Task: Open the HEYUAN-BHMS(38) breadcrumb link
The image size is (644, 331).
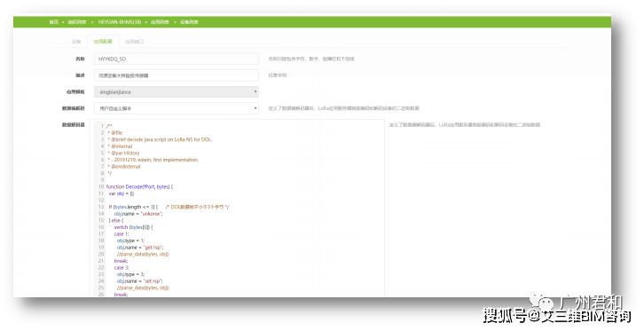Action: (120, 22)
